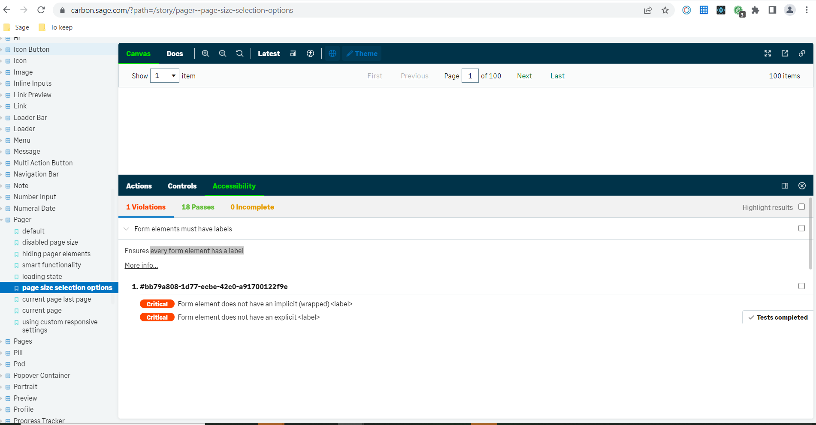Go full screen with the expand icon

point(768,54)
